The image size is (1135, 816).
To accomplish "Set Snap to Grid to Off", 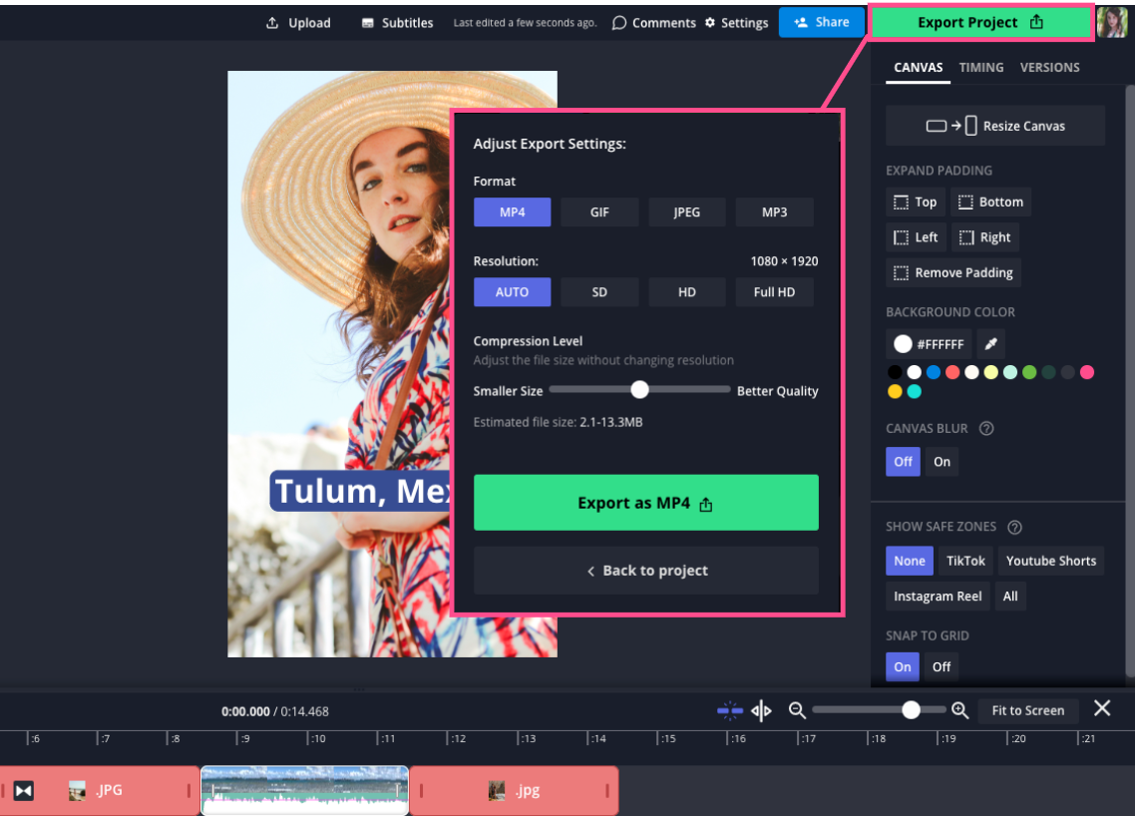I will tap(942, 667).
